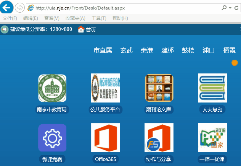Select the 玄武 district tab
Image resolution: width=241 pixels, height=166 pixels.
[x=127, y=50]
